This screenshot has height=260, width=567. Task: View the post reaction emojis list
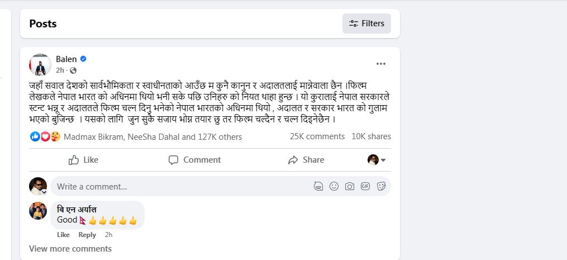(45, 136)
